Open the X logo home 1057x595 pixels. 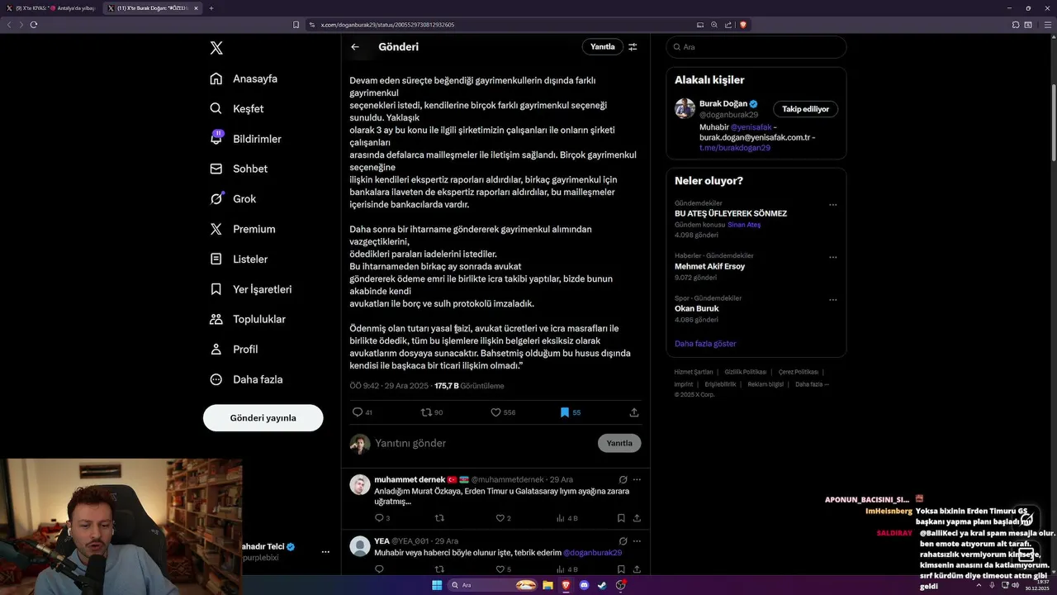(x=216, y=48)
